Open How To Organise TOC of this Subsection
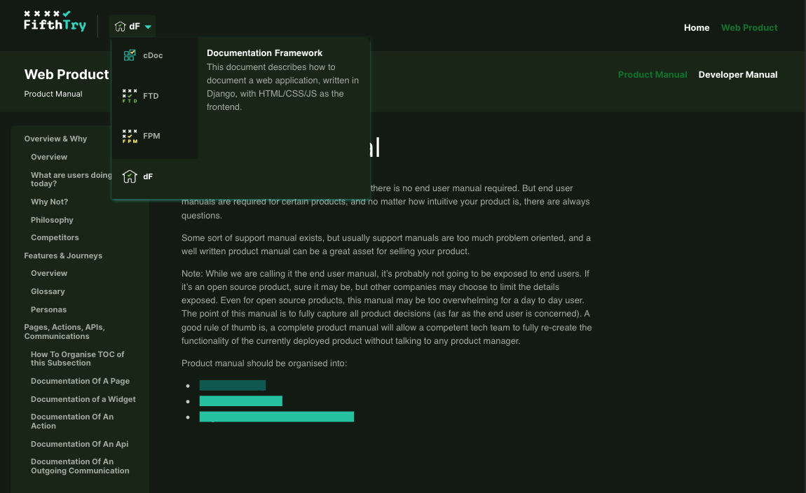 [78, 359]
